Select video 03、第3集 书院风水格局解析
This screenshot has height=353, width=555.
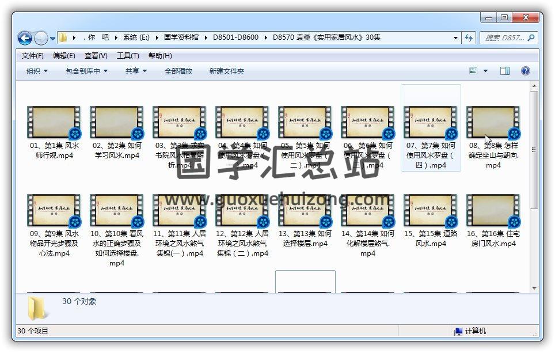pos(180,136)
